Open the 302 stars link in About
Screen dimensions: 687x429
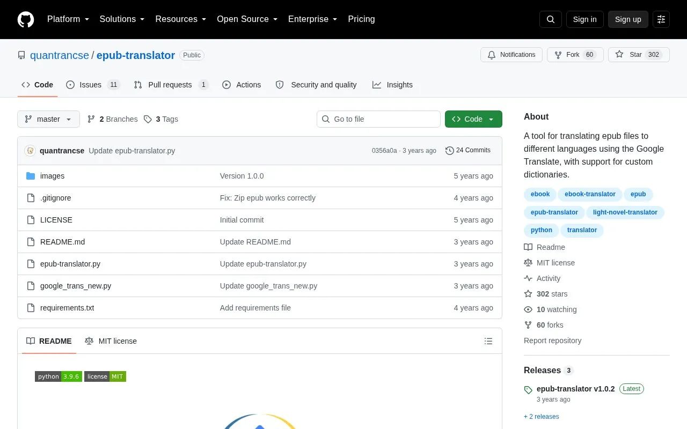(x=546, y=294)
